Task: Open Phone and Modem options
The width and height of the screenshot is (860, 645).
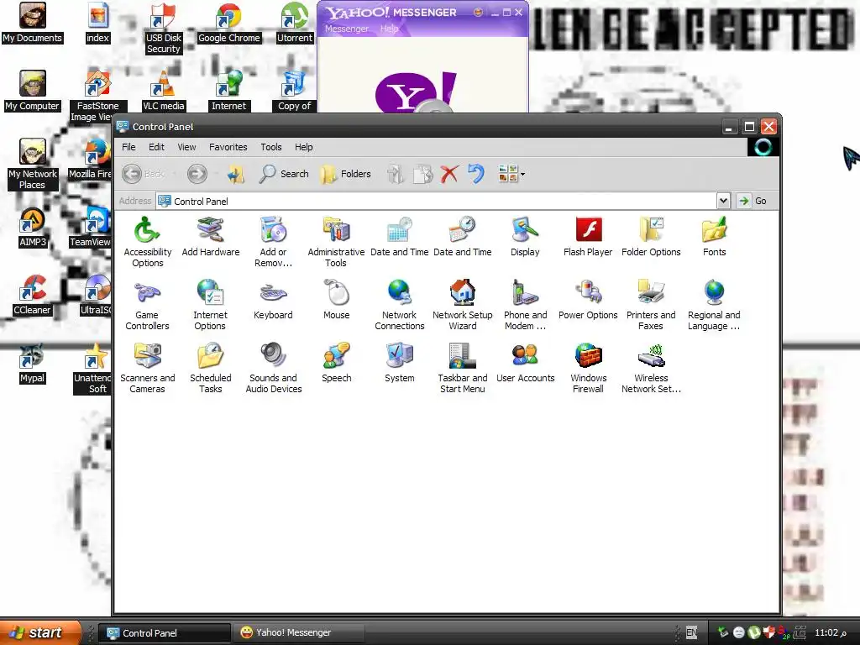Action: coord(525,304)
